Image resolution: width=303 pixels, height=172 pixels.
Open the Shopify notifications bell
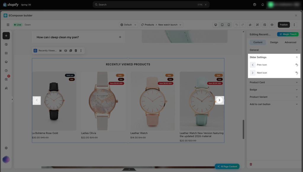pos(263,5)
